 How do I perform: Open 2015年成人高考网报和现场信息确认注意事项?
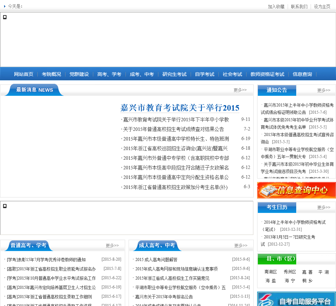click(x=176, y=269)
